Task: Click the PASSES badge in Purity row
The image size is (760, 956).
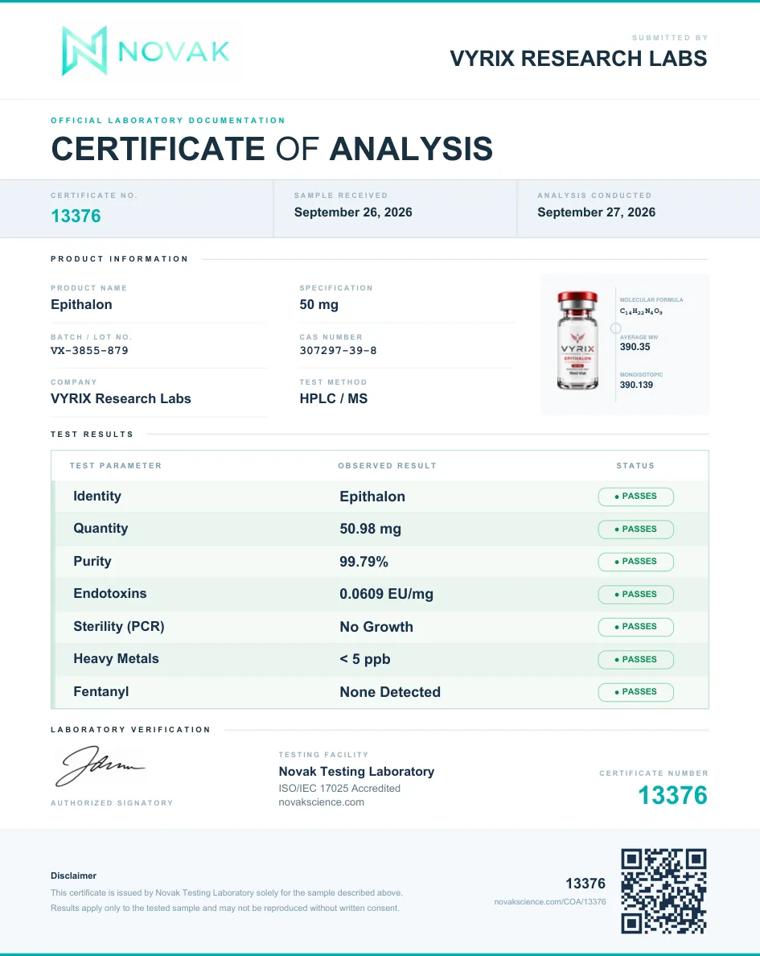Action: tap(635, 562)
